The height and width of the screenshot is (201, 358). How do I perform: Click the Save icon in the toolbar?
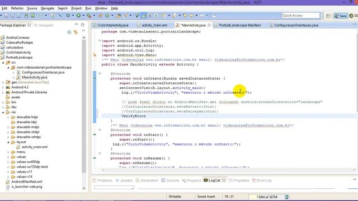click(x=6, y=16)
